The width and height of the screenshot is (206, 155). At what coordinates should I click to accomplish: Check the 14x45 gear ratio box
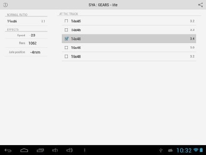click(x=66, y=21)
